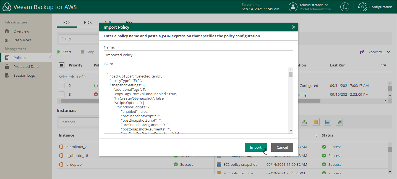397x179 pixels.
Task: Select the checkbox for policy priority 2
Action: click(x=61, y=86)
